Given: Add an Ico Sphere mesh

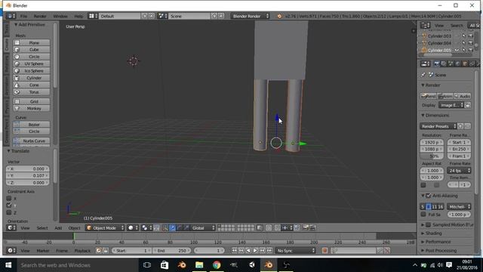Looking at the screenshot, I should pyautogui.click(x=32, y=71).
